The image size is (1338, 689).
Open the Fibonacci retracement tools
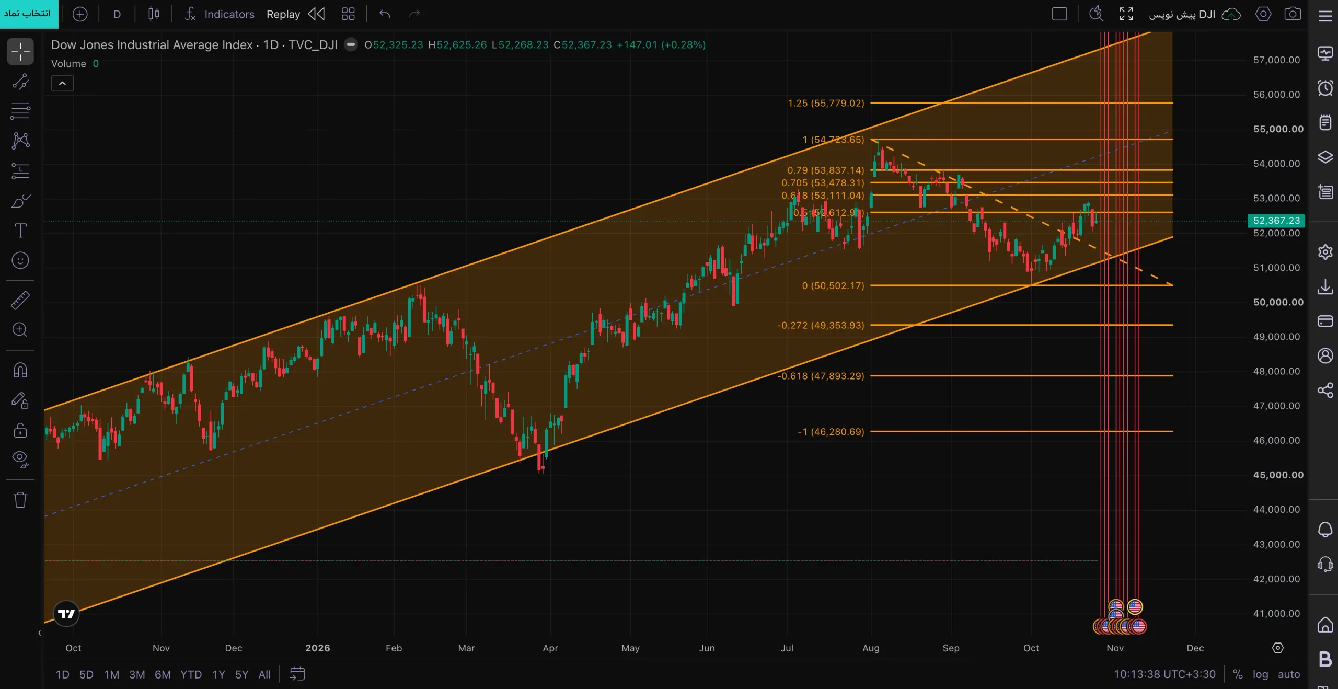20,111
